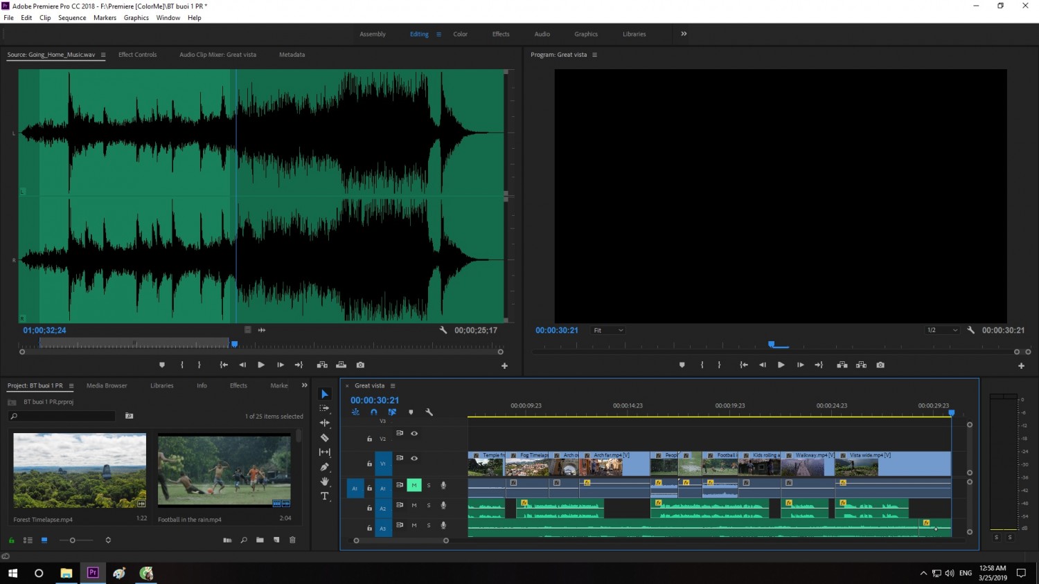
Task: Click the New Bin folder icon
Action: [260, 540]
